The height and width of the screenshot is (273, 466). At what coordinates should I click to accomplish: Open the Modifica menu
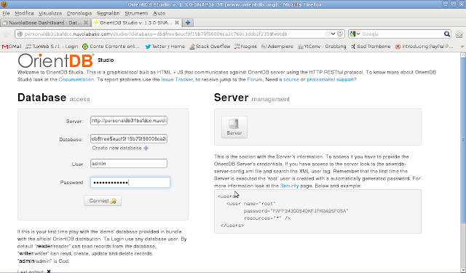[24, 13]
